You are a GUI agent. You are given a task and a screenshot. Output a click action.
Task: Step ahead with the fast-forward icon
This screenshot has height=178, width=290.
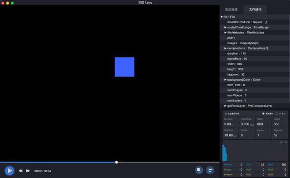pyautogui.click(x=28, y=171)
